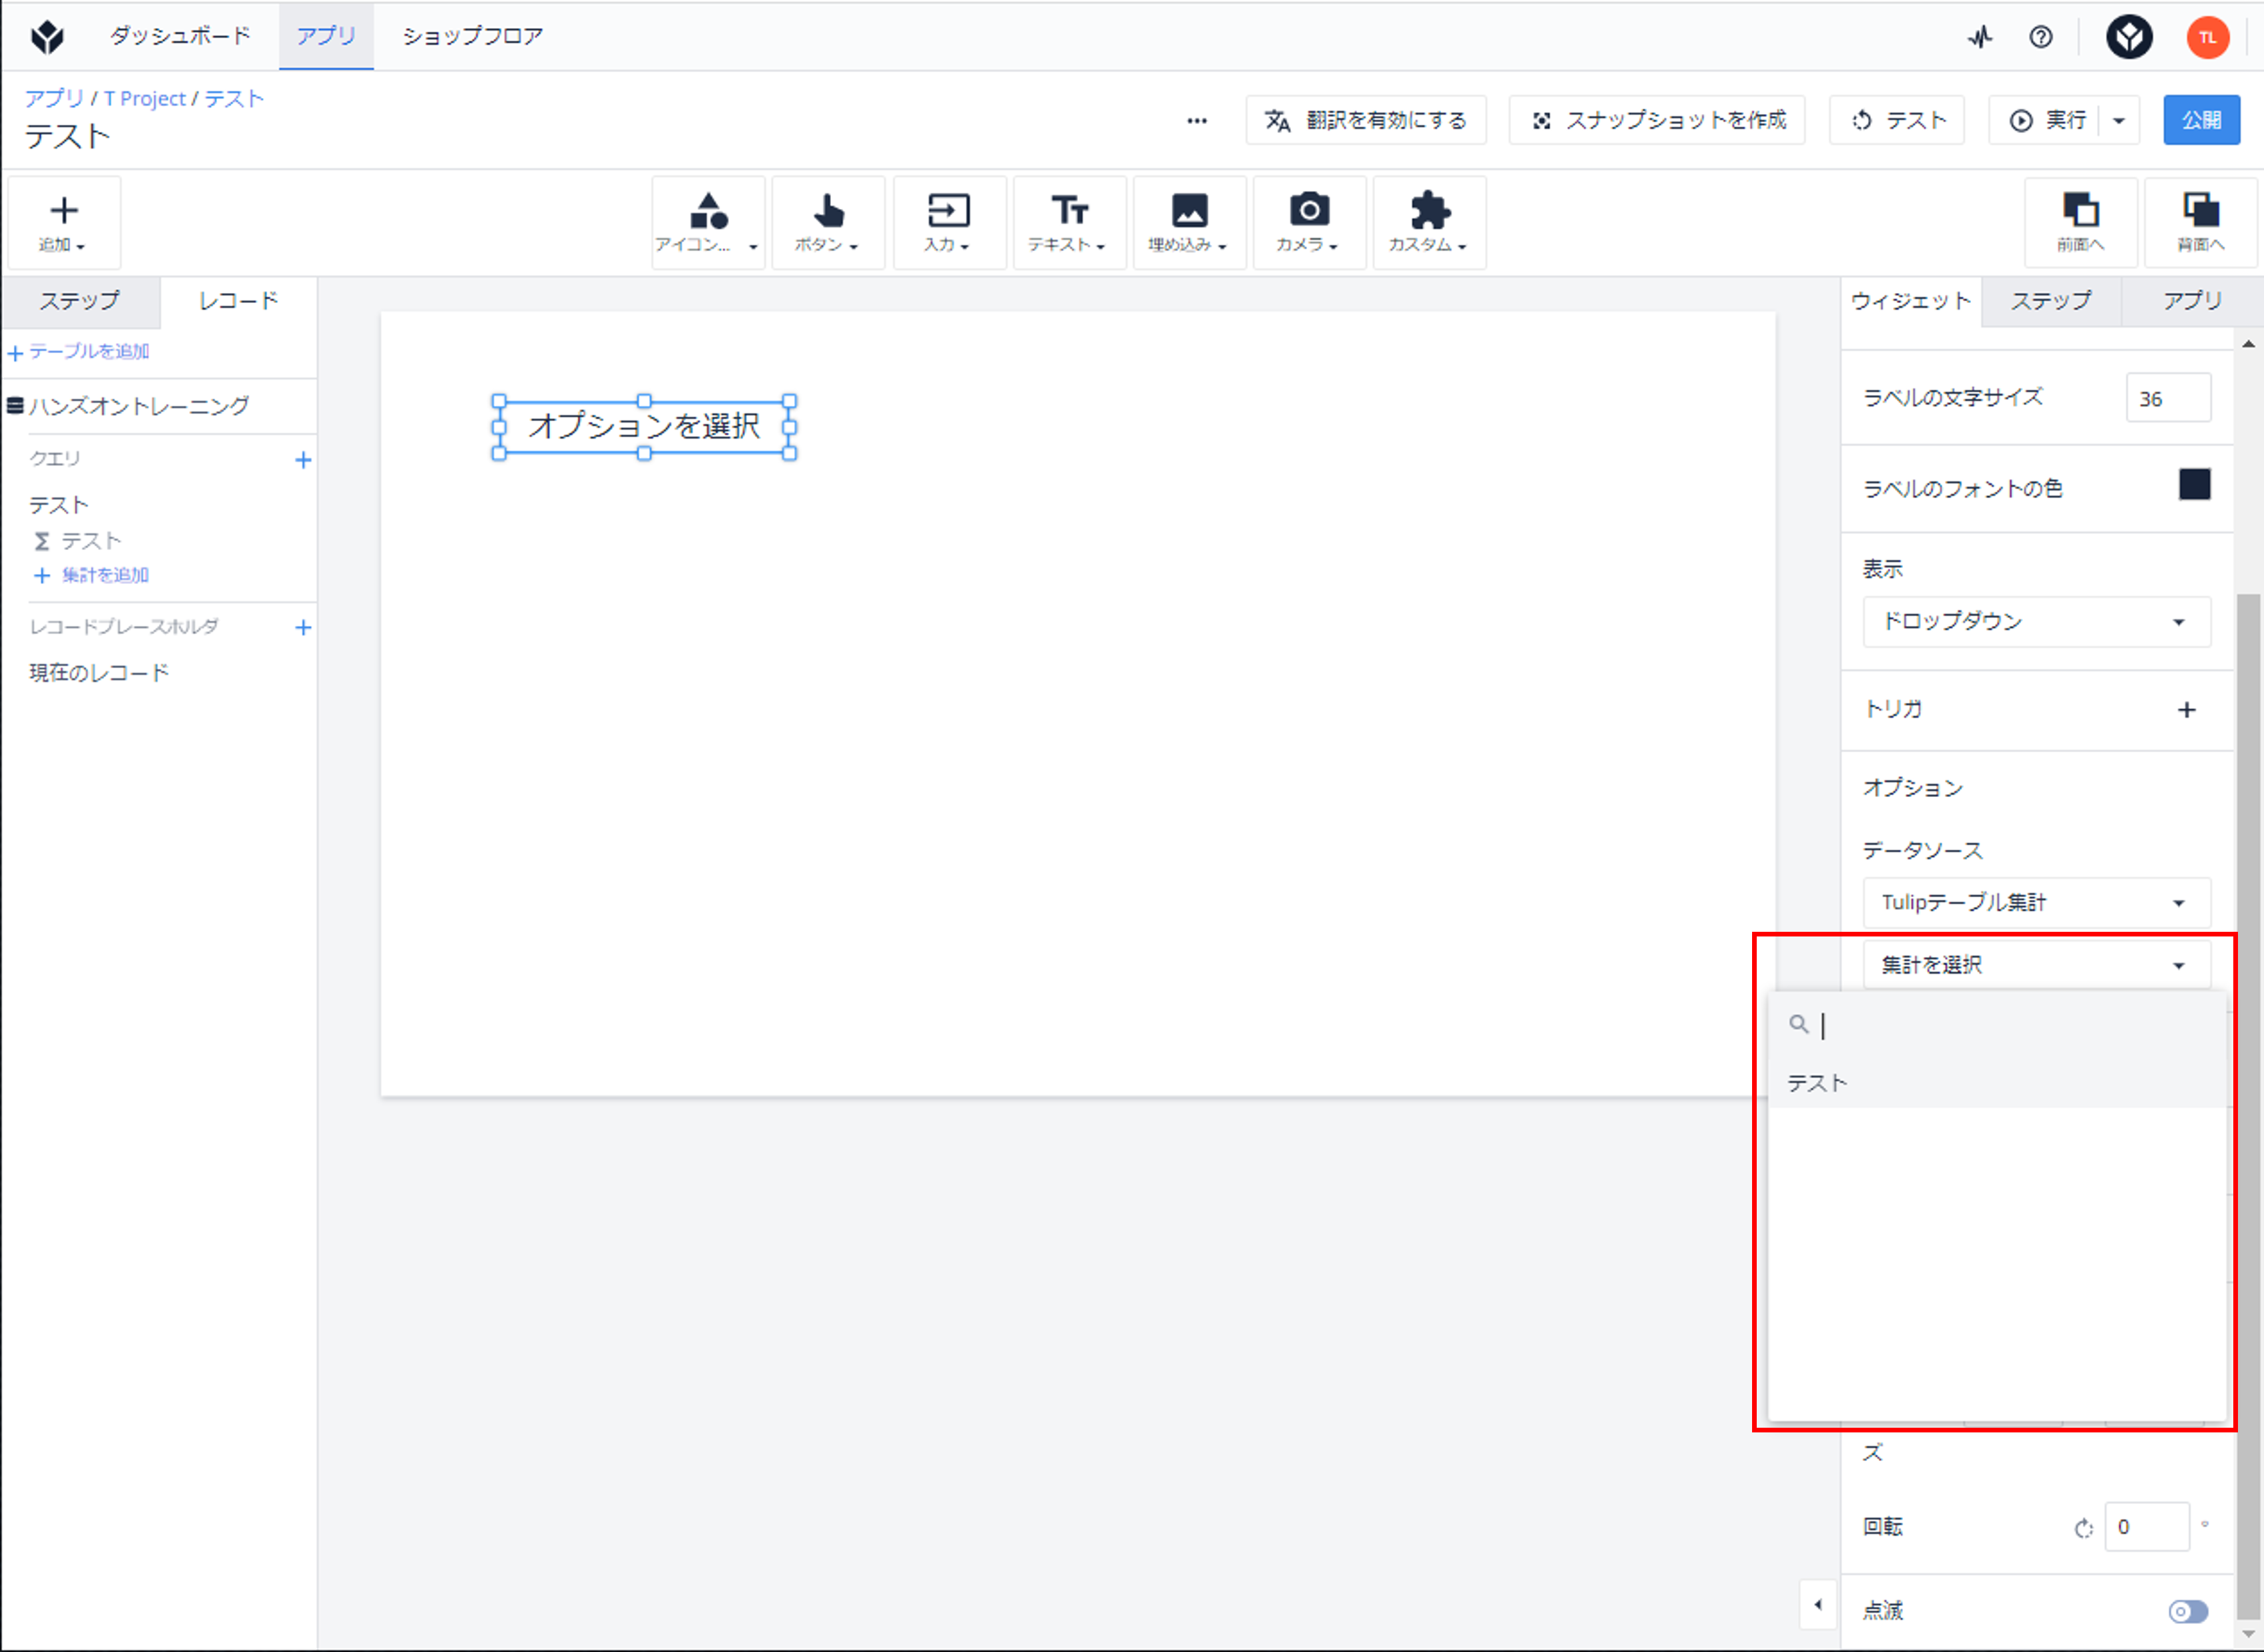Choose テスト option in aggregation list

1998,1083
